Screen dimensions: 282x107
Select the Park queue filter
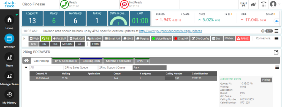pyautogui.click(x=150, y=68)
